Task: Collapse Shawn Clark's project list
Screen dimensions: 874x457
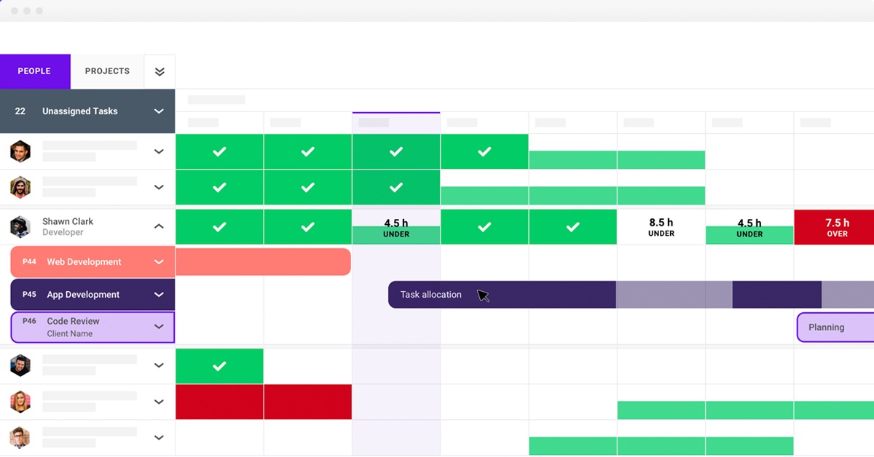Action: point(159,226)
